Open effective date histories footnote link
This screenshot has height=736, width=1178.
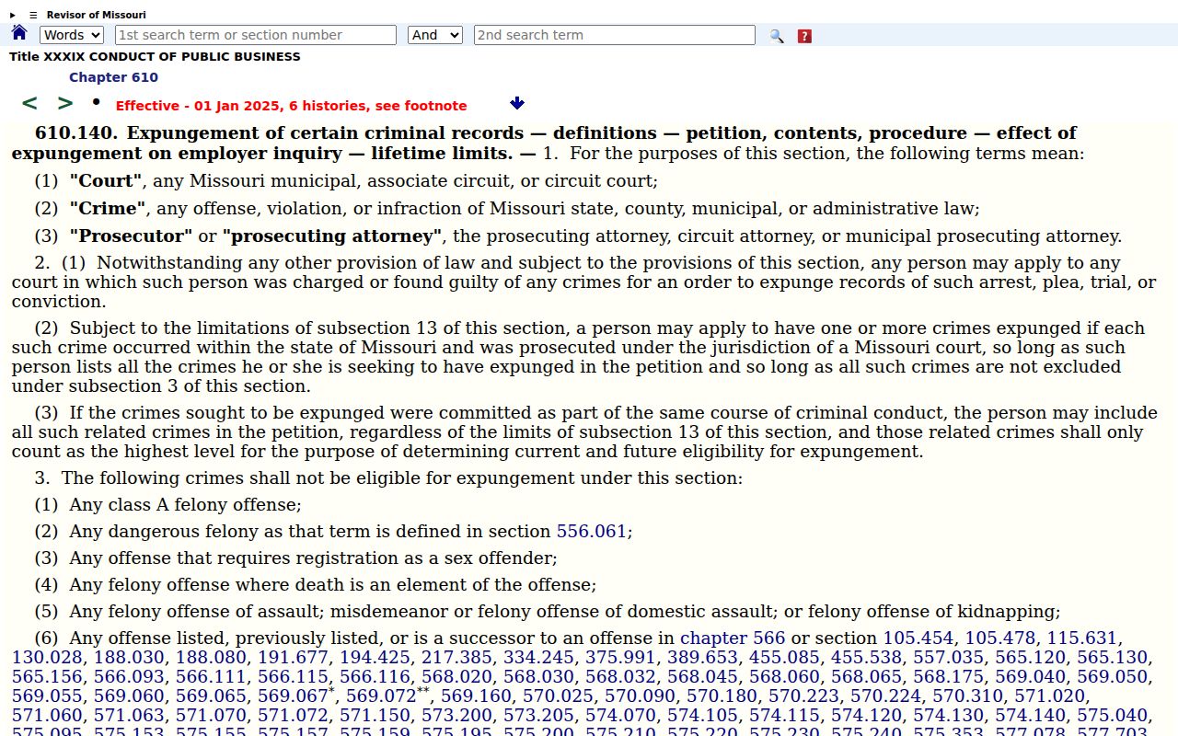(x=291, y=106)
